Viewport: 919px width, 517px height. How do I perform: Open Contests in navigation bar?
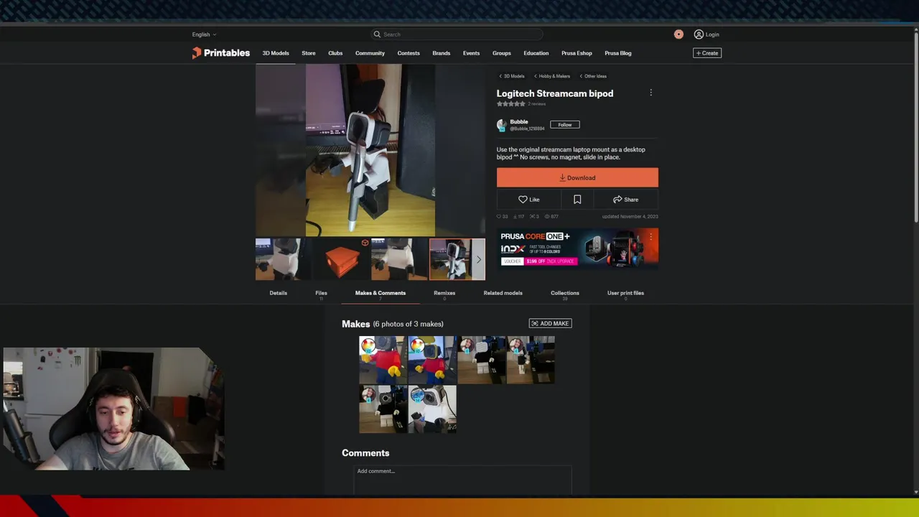tap(409, 53)
